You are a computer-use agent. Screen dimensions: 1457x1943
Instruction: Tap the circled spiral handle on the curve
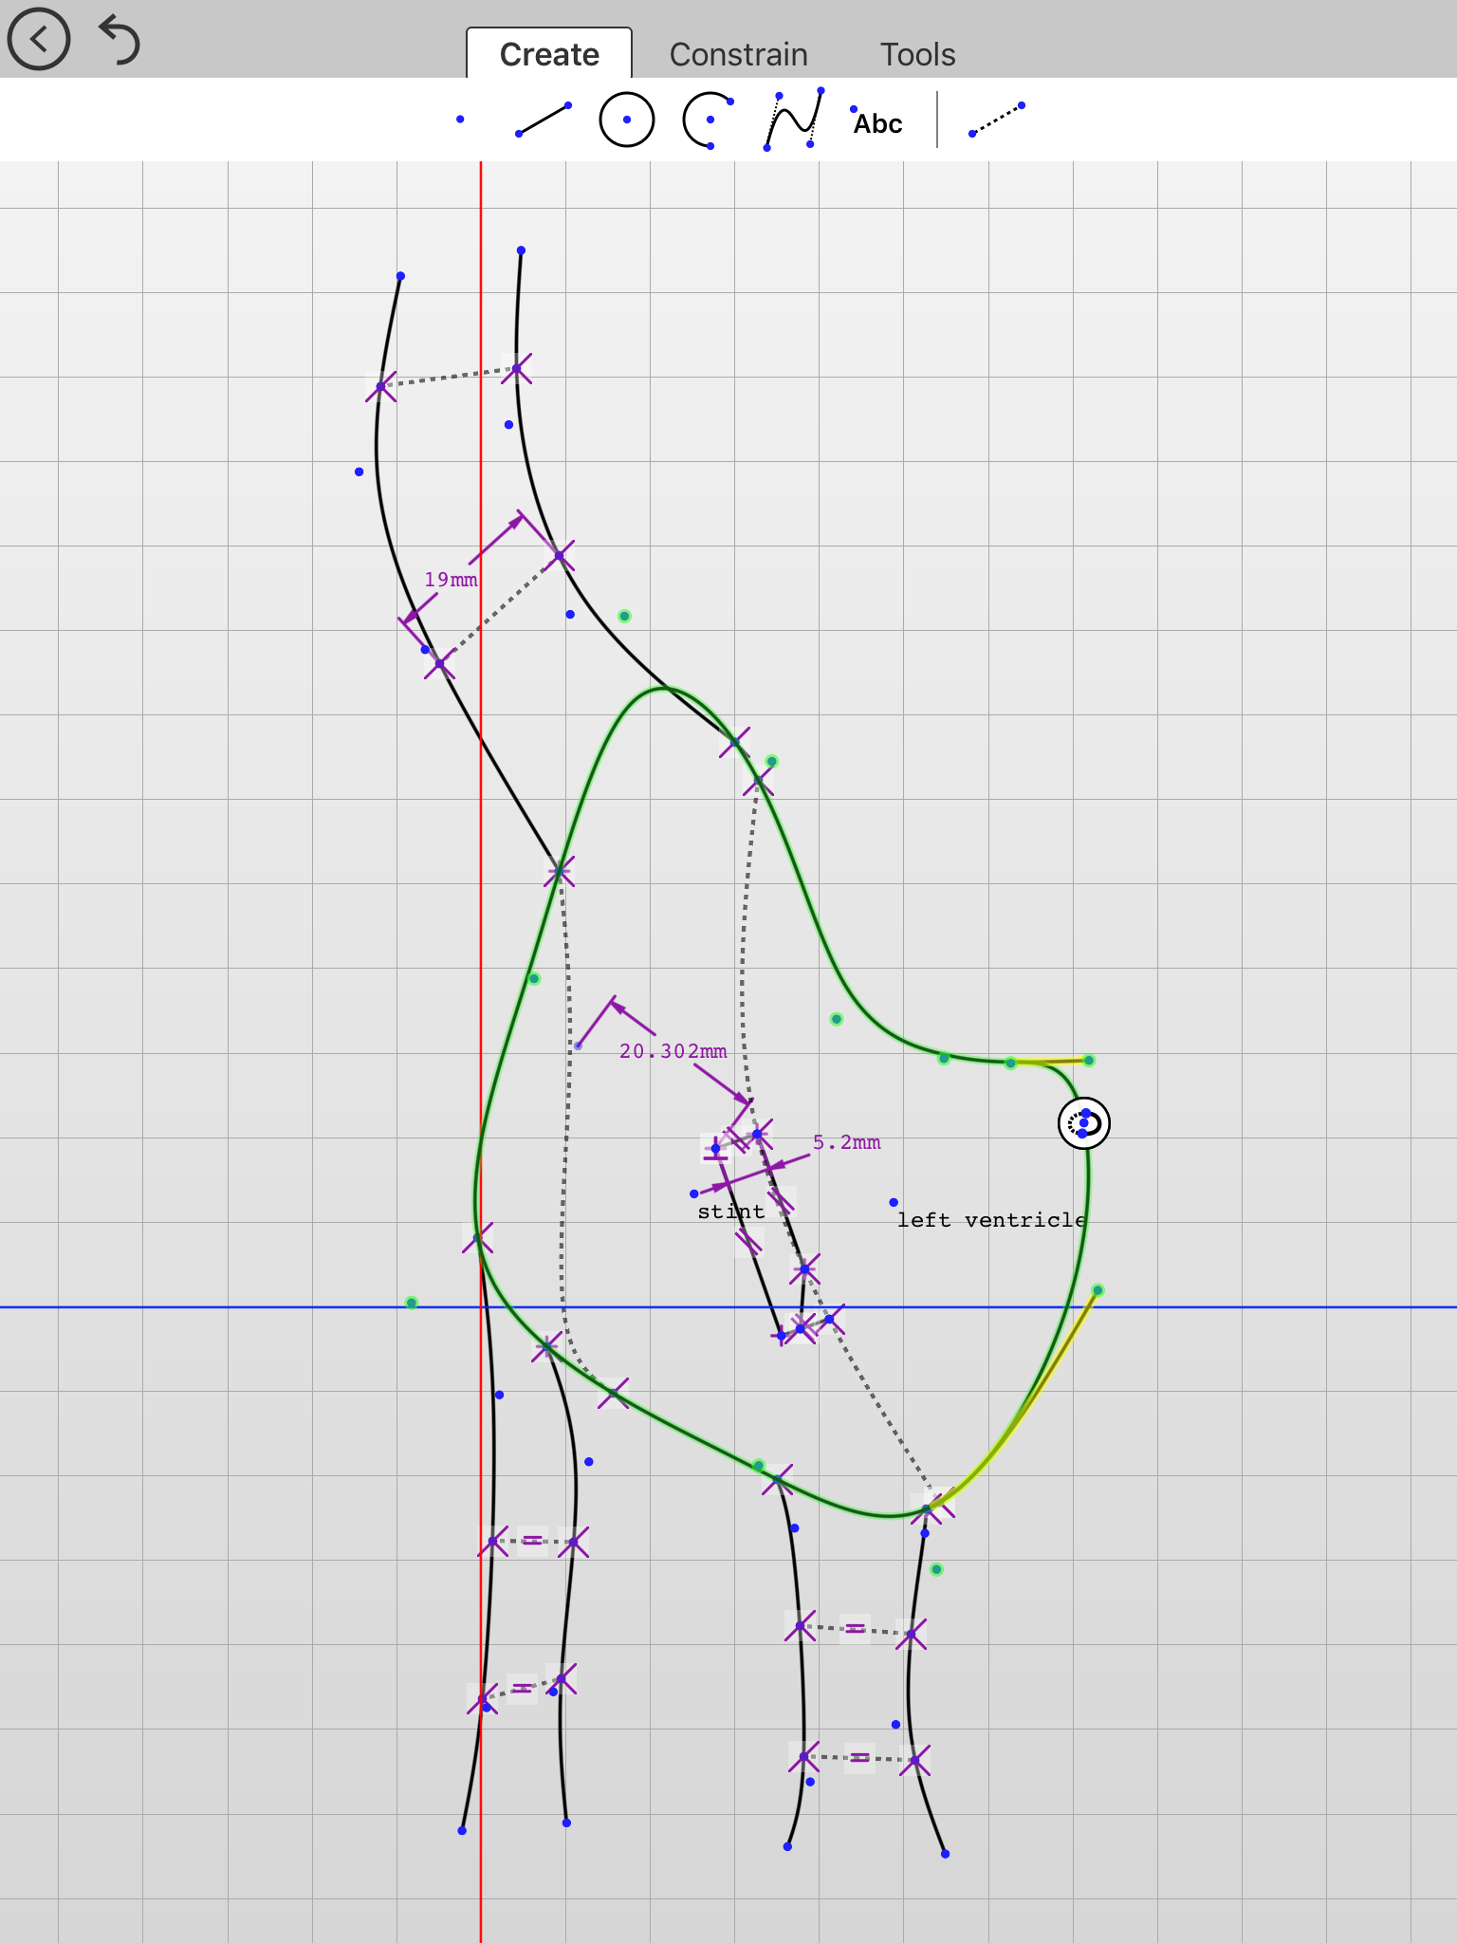(1084, 1123)
